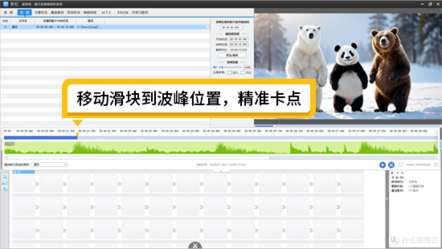Open the 叠加素材 tab
Screen dimensions: 442x249
(57, 12)
